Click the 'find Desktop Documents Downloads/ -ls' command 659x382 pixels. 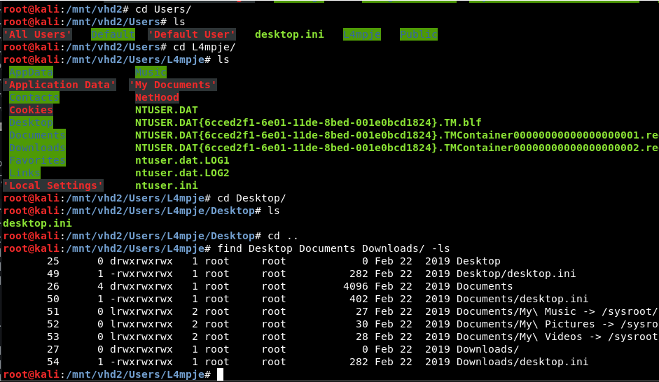(x=334, y=248)
